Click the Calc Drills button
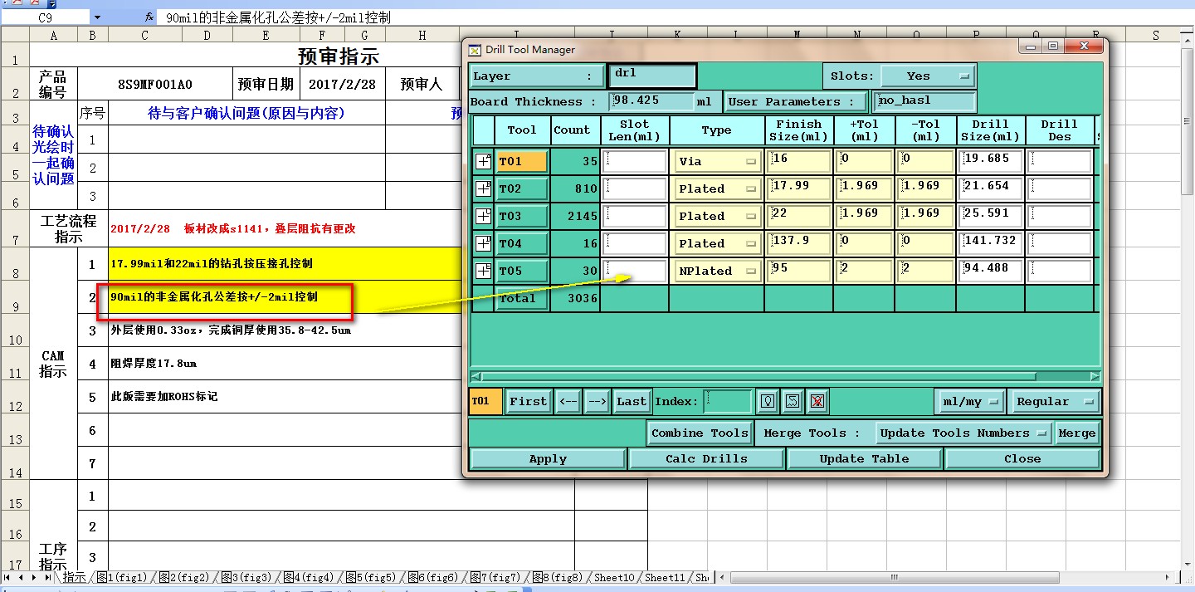 [x=706, y=458]
